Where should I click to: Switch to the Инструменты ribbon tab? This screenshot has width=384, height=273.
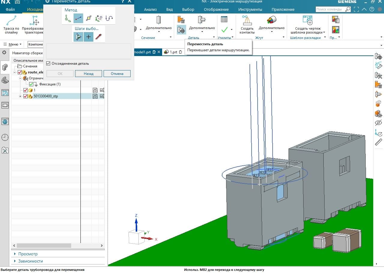(x=250, y=9)
